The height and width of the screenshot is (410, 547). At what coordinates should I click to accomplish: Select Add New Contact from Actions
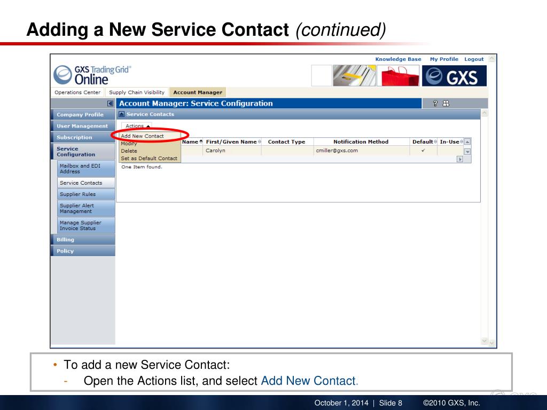142,136
